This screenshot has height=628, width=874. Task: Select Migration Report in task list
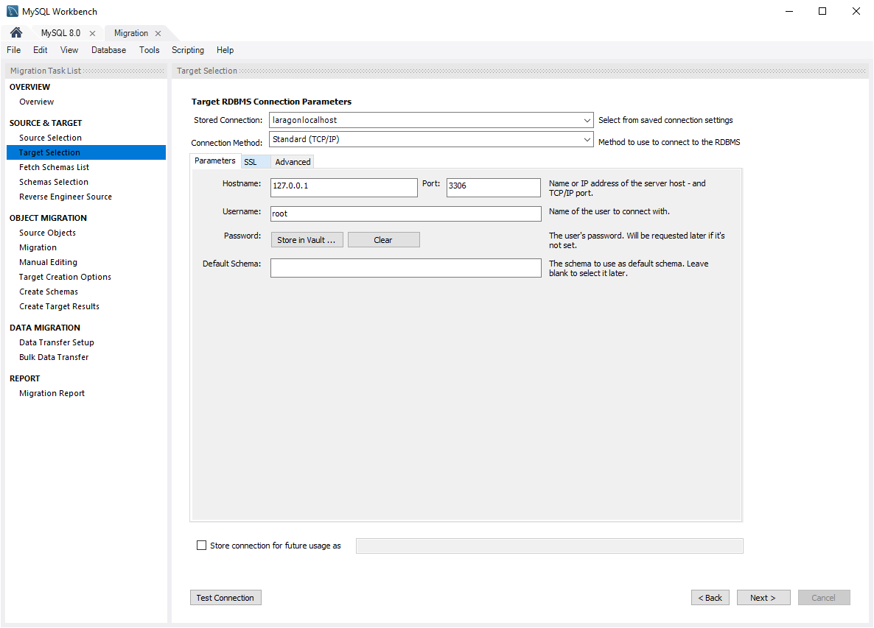pyautogui.click(x=52, y=393)
